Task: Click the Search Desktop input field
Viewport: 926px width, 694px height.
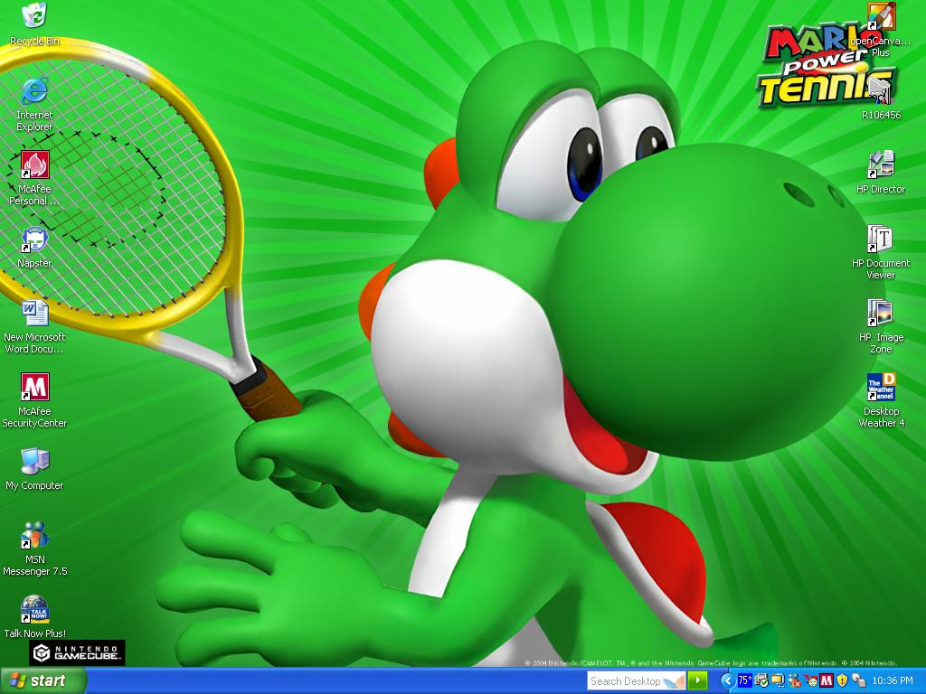Action: click(637, 681)
